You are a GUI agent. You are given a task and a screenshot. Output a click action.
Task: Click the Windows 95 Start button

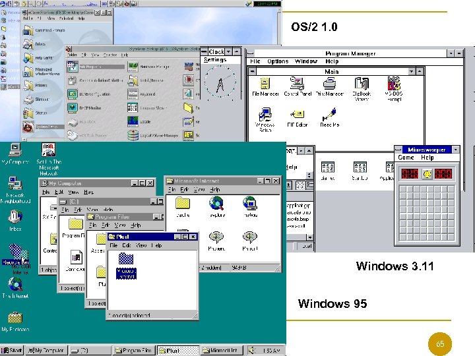point(11,351)
